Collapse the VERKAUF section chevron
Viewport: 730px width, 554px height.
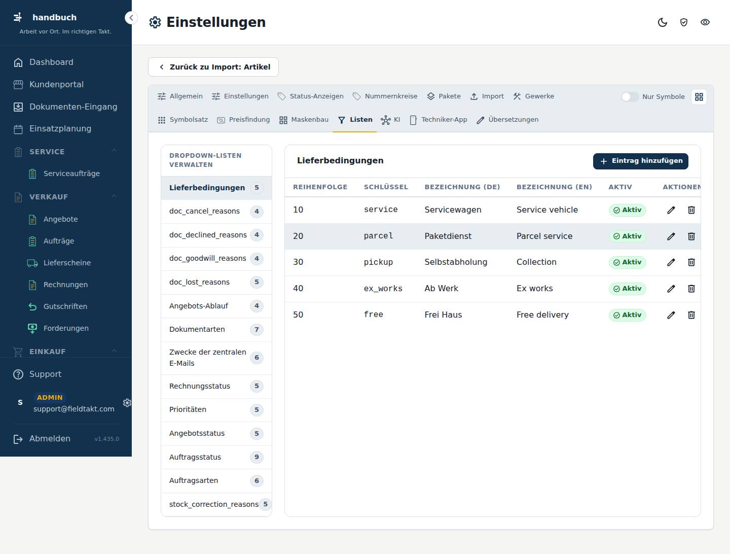(114, 196)
